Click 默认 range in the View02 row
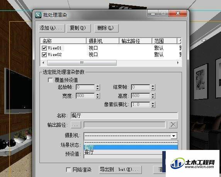Screen dimensions: 221x177 (x=159, y=54)
